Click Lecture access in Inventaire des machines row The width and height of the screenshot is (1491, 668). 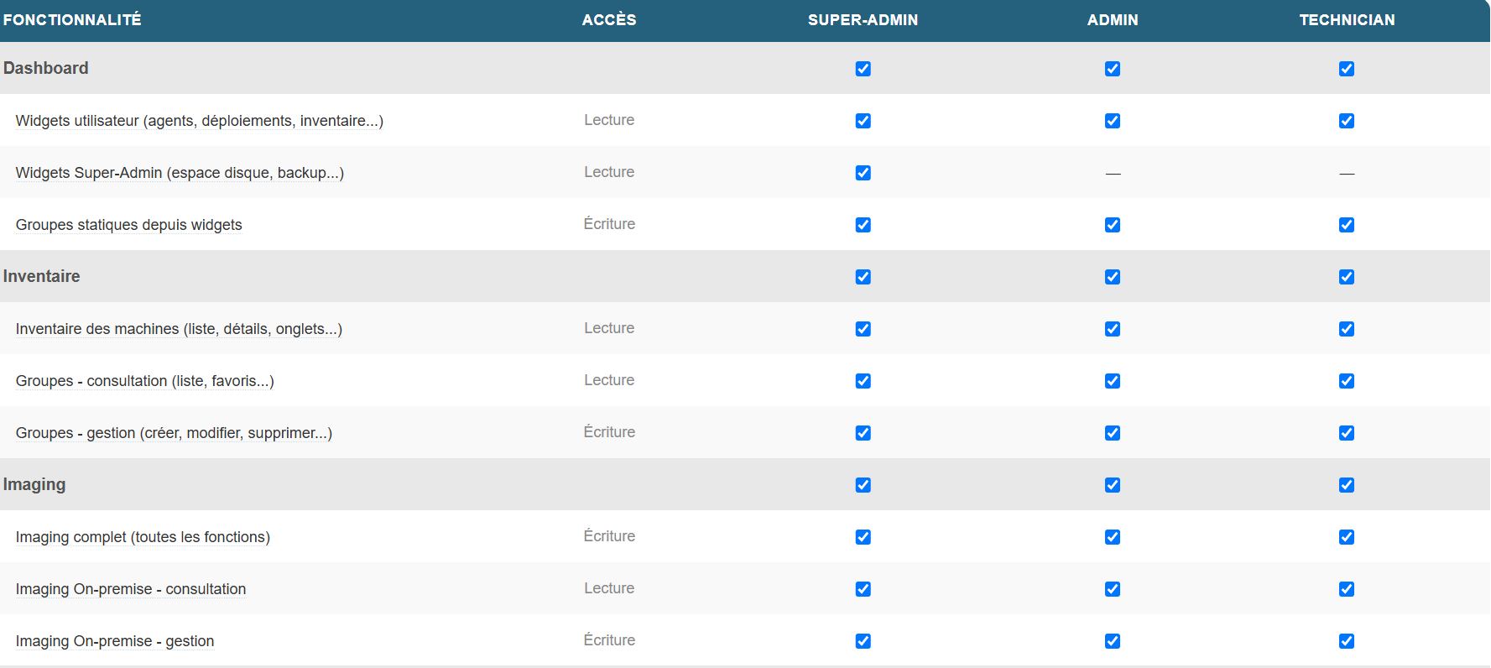tap(609, 328)
